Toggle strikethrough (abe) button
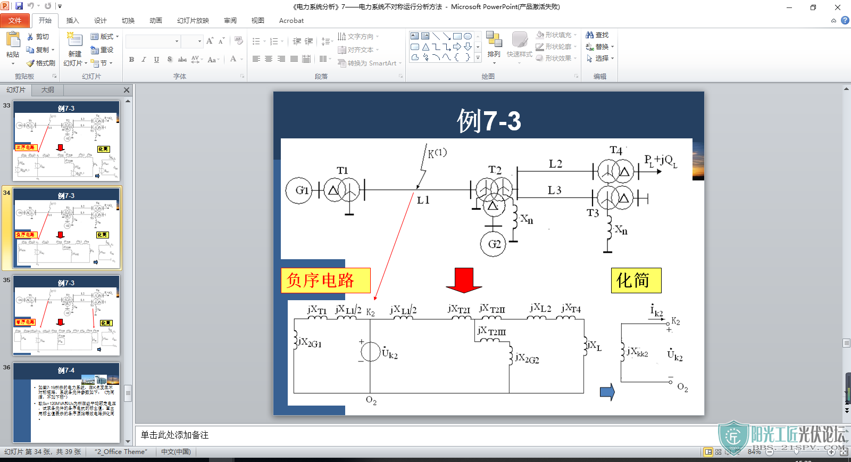851x462 pixels. (182, 60)
